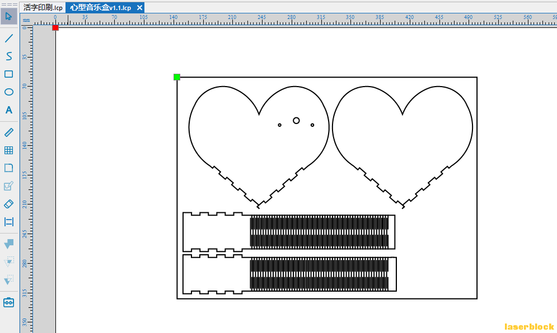
Task: Switch to the 心型音乐盒v1.1.lcp tab
Action: coord(101,7)
